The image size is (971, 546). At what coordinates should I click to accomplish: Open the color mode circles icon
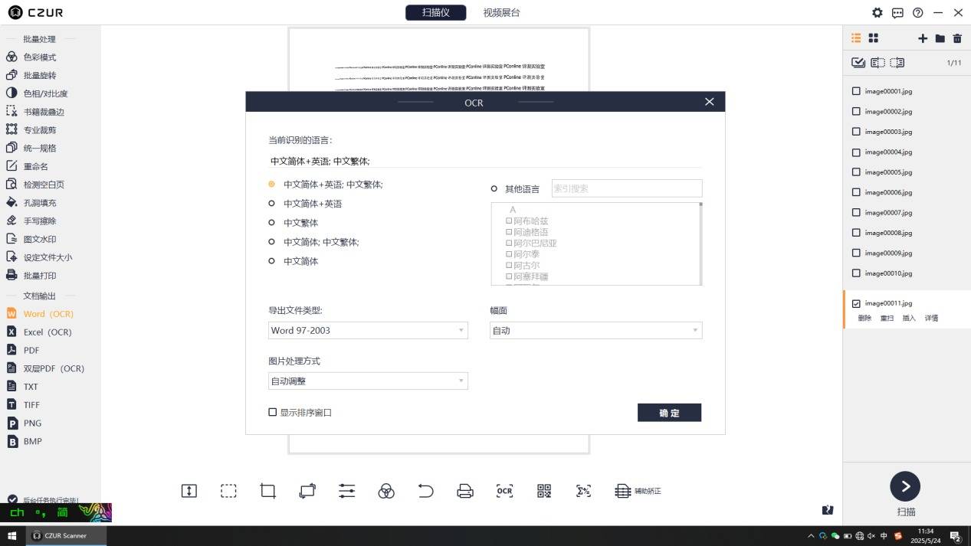386,491
